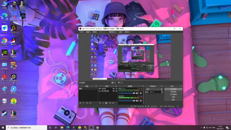Increase transition duration with the up arrow

pyautogui.click(x=162, y=91)
